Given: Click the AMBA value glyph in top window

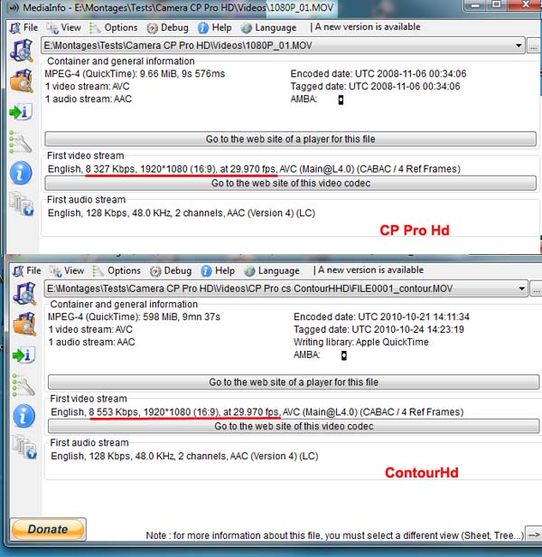Looking at the screenshot, I should pyautogui.click(x=341, y=99).
